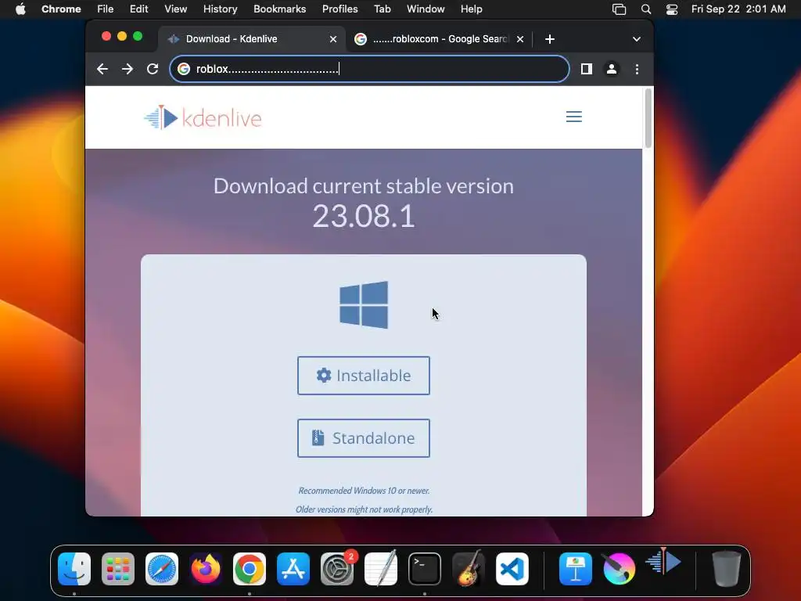Launch Visual Studio Code from the dock
Screen dimensions: 801x601
click(x=512, y=568)
